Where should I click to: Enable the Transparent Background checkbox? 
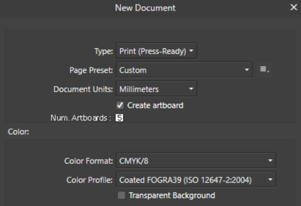122,195
